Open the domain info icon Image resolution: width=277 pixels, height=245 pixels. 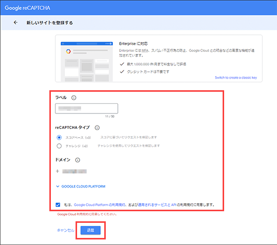pyautogui.click(x=78, y=160)
